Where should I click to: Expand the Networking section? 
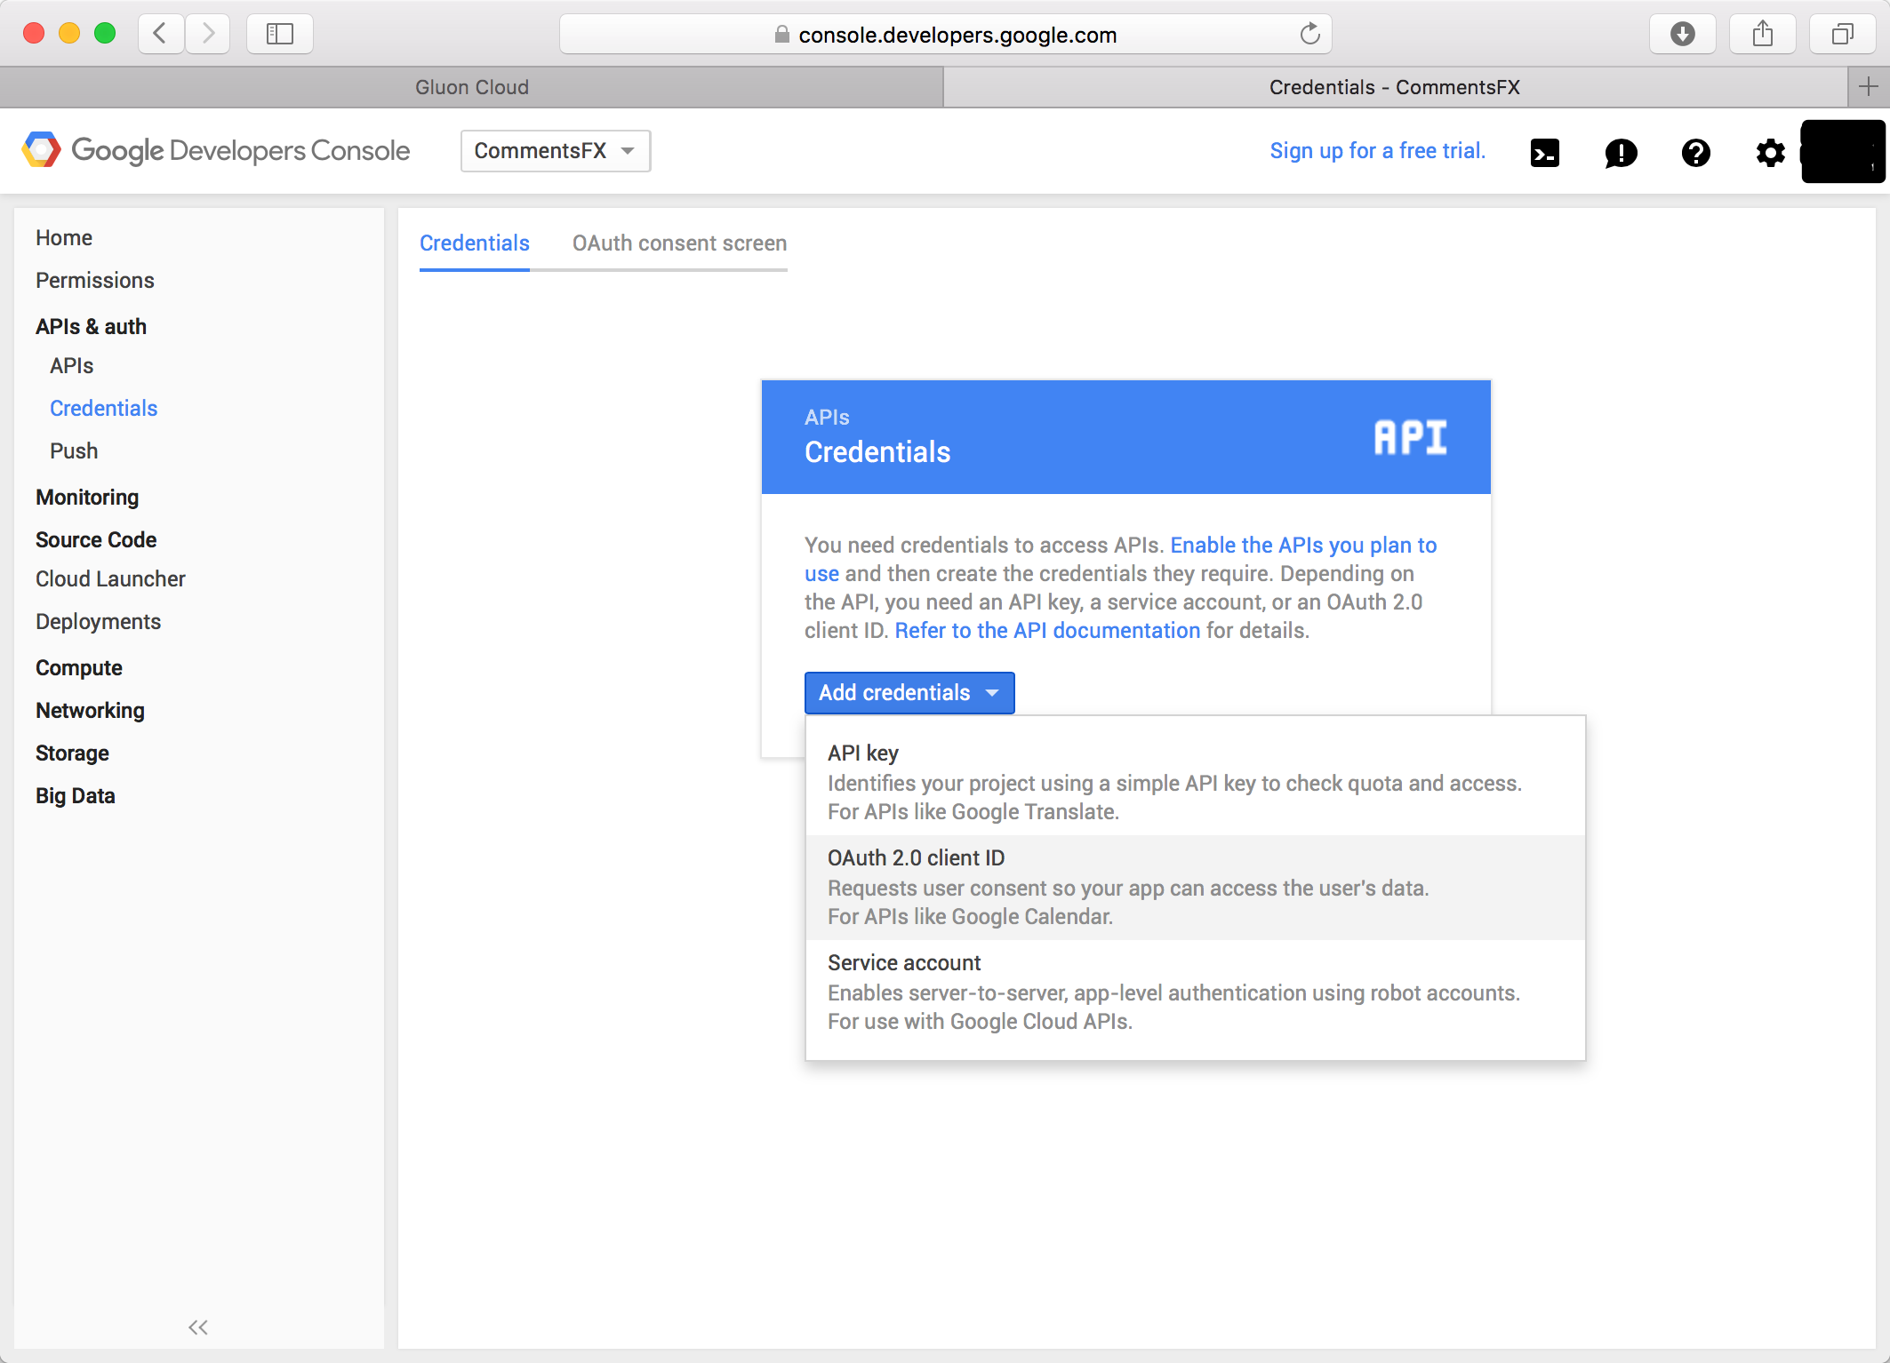90,711
